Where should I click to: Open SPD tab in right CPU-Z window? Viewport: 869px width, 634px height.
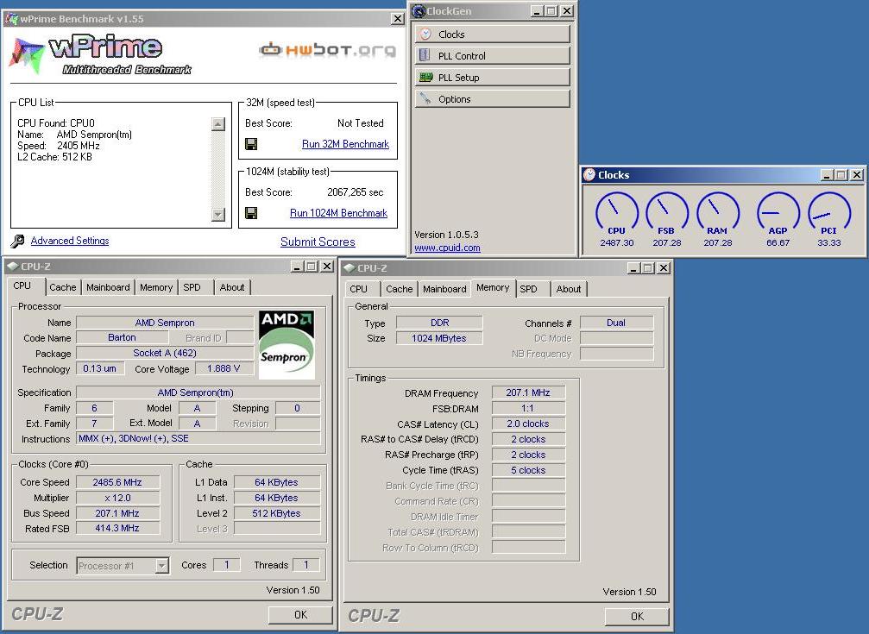pyautogui.click(x=528, y=289)
